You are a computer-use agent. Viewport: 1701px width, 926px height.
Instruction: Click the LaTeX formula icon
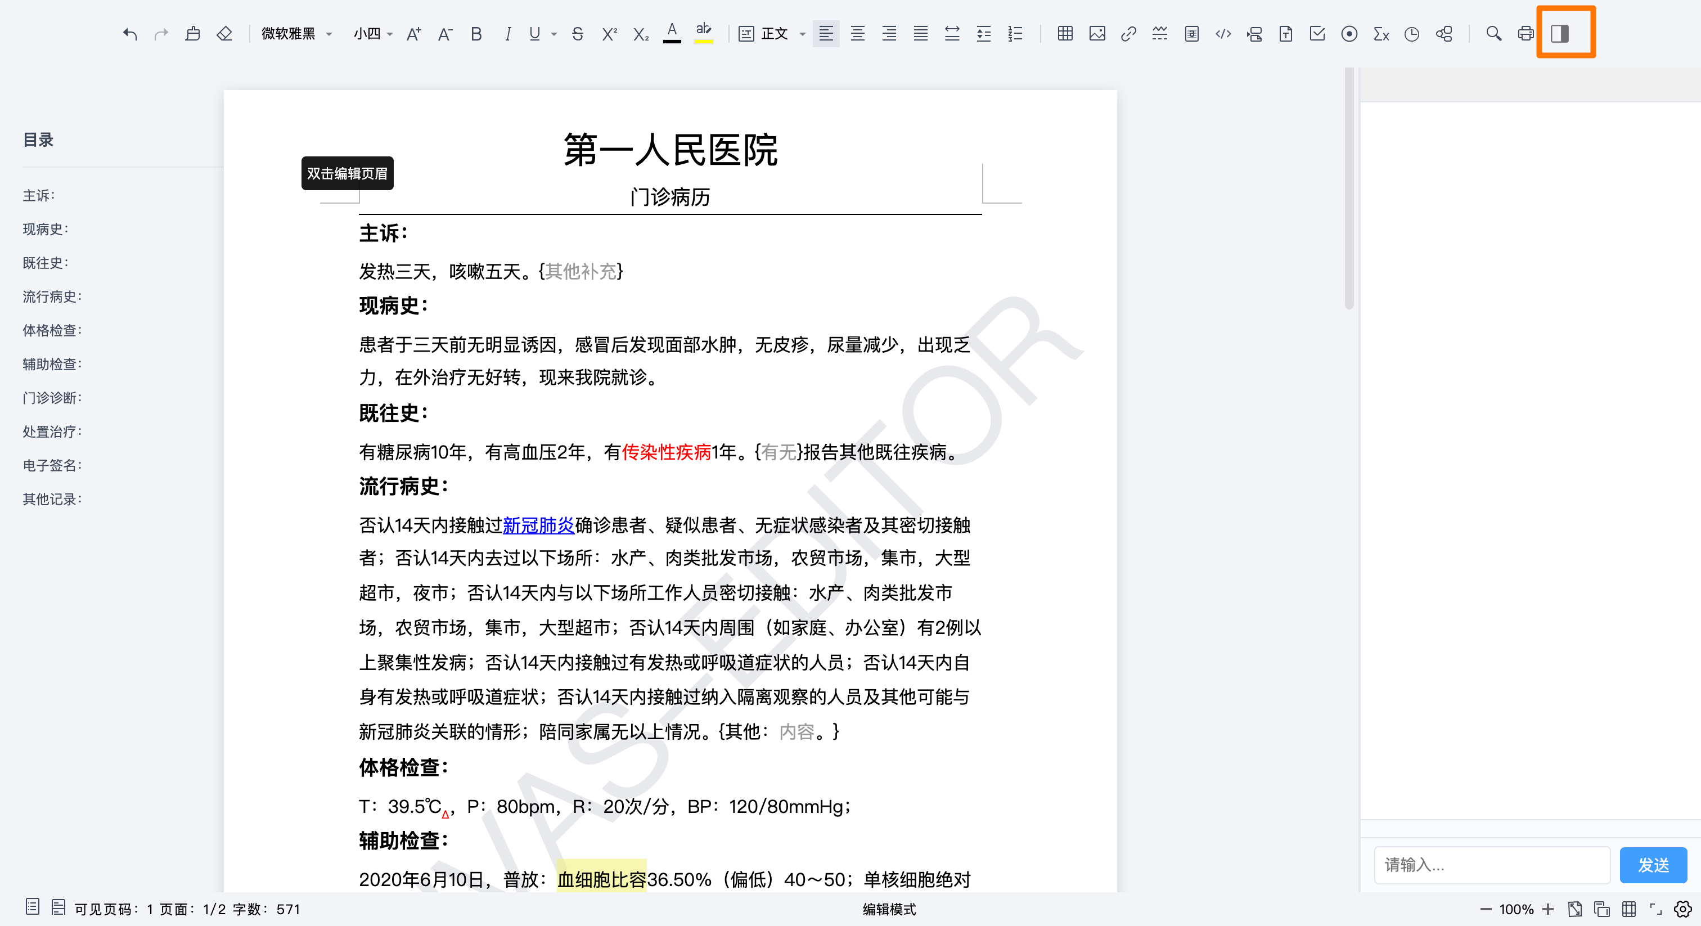click(1381, 34)
